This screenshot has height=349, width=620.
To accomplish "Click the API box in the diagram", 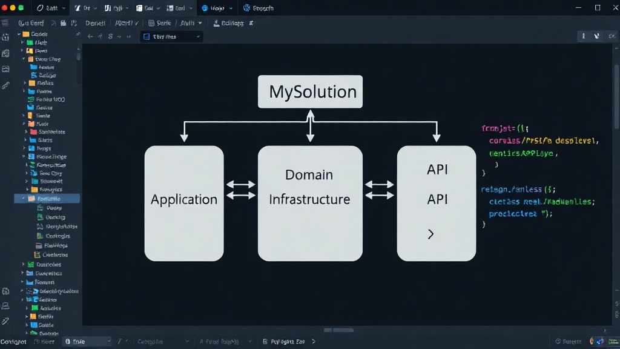I will (x=437, y=203).
